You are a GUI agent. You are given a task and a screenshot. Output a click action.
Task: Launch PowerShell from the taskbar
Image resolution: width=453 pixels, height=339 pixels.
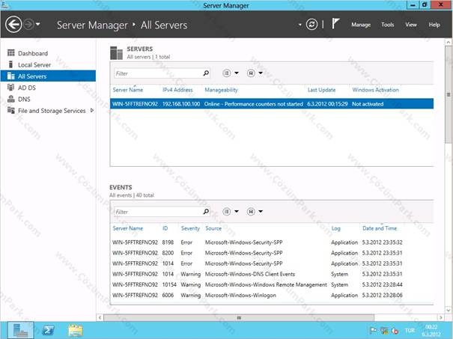point(48,330)
